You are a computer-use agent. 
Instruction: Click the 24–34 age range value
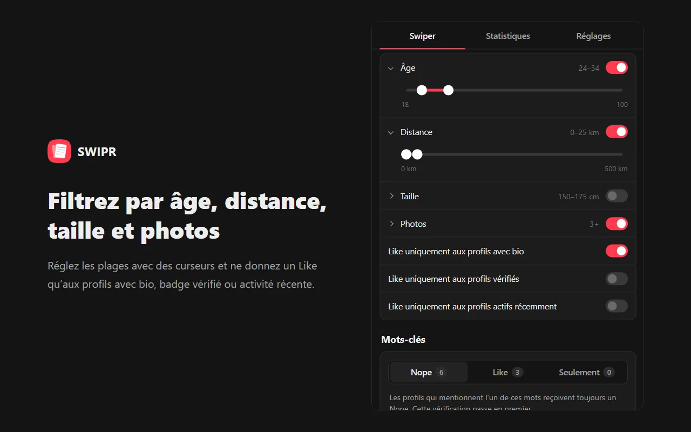[x=589, y=68]
